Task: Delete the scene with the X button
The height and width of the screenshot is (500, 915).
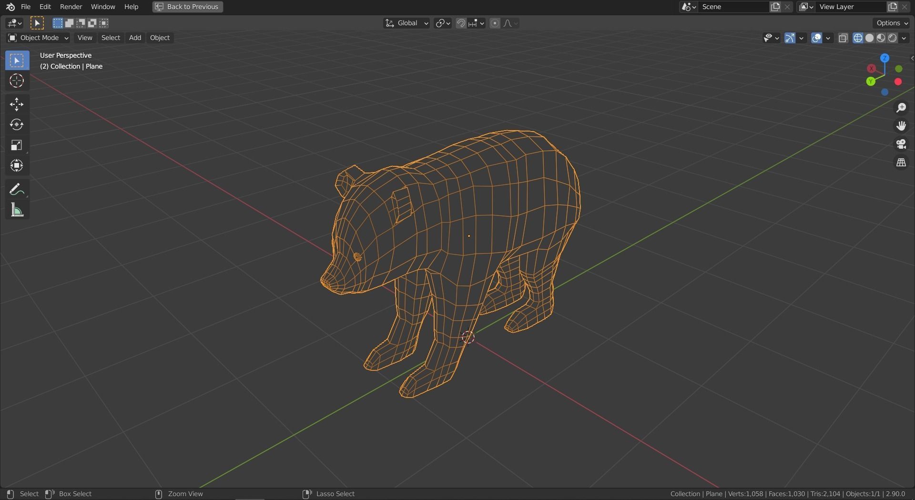Action: click(787, 7)
